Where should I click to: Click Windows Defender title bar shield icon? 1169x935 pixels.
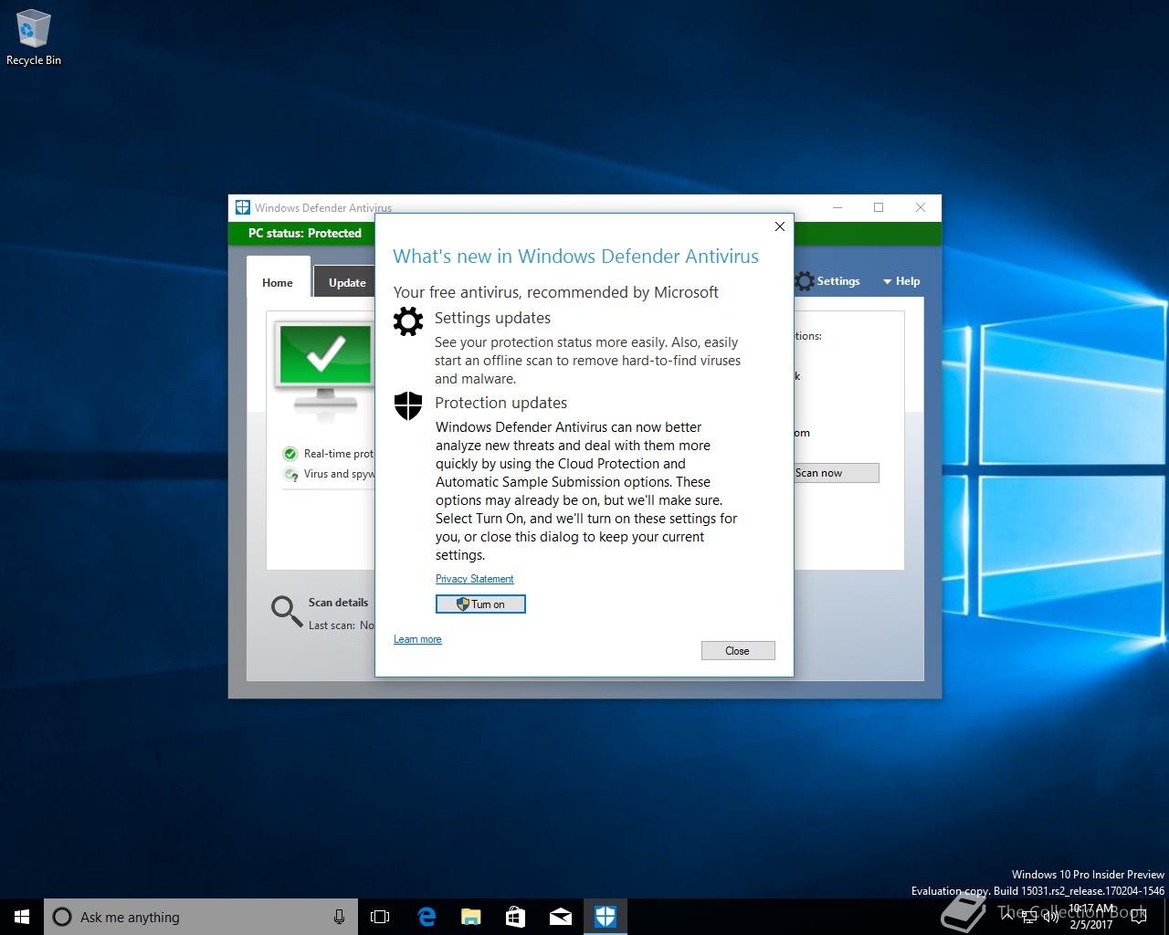(242, 207)
